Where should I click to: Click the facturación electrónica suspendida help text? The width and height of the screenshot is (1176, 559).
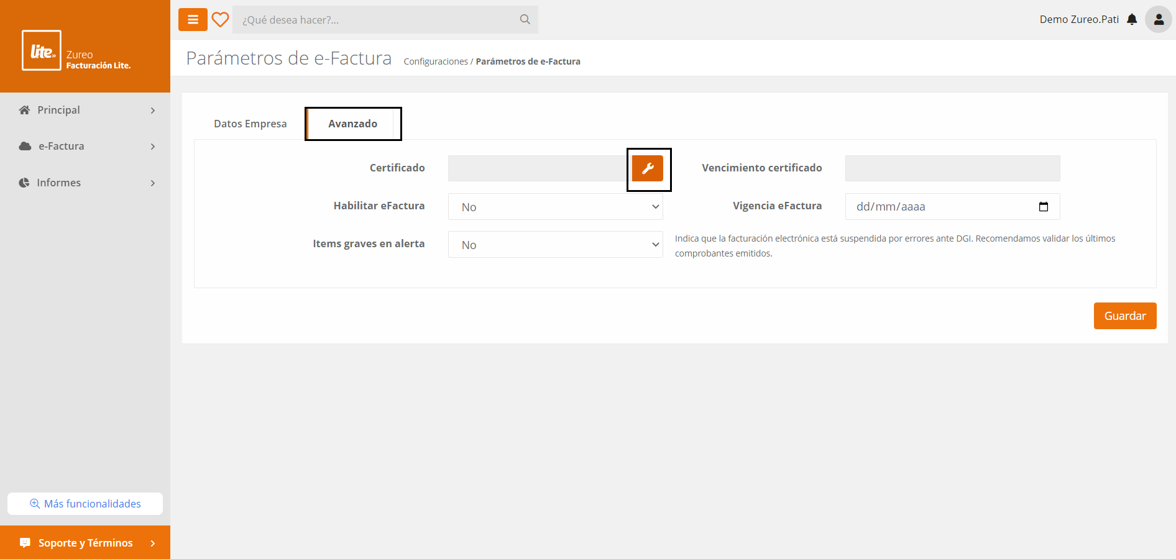click(x=895, y=246)
